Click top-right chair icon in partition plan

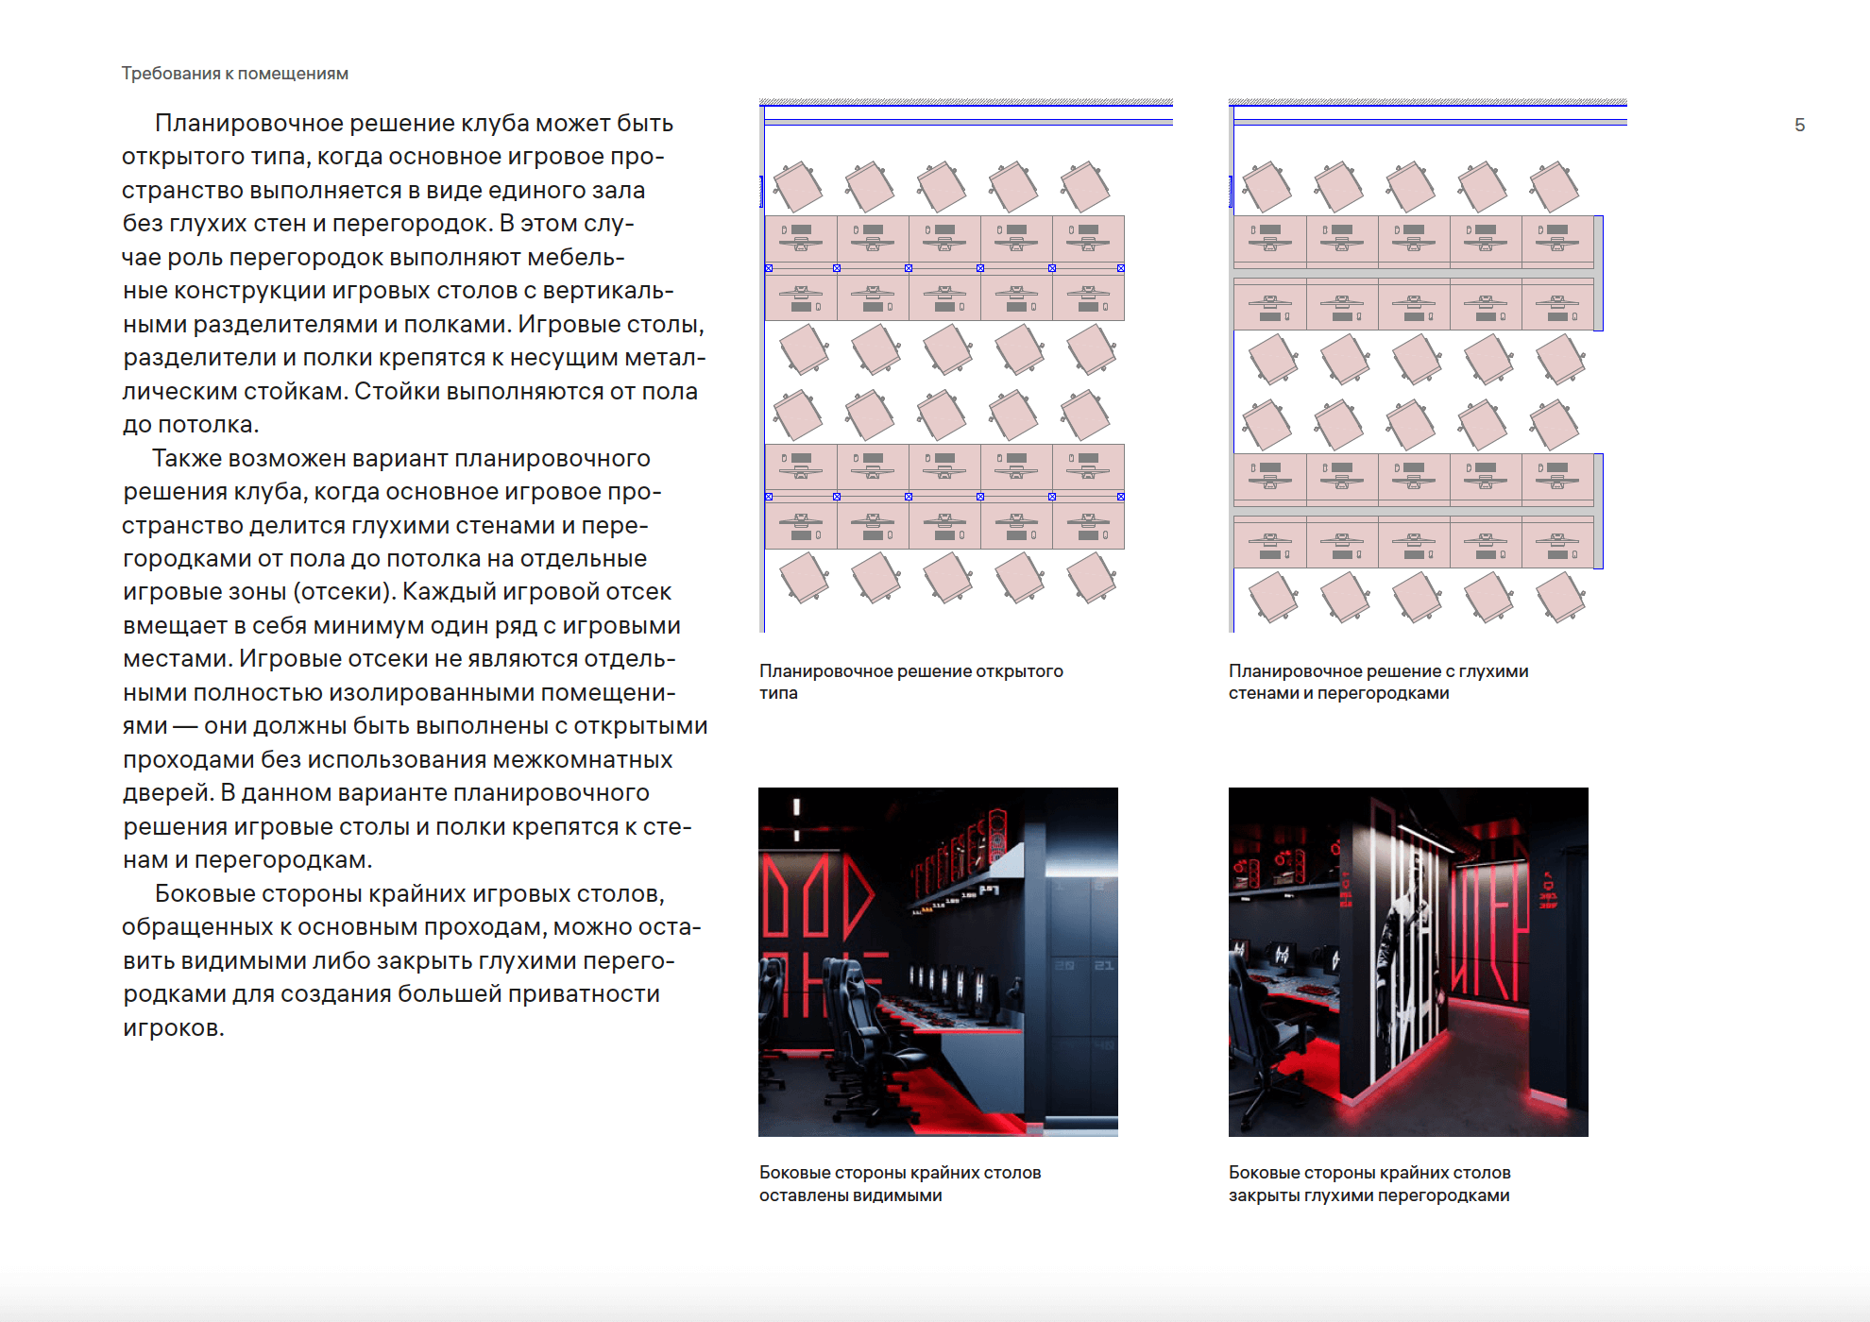point(1554,186)
